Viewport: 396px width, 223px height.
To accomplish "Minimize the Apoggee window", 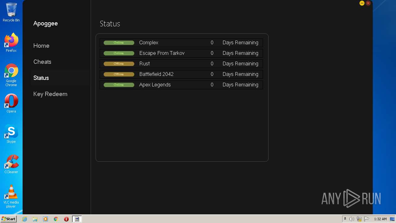I will point(362,3).
